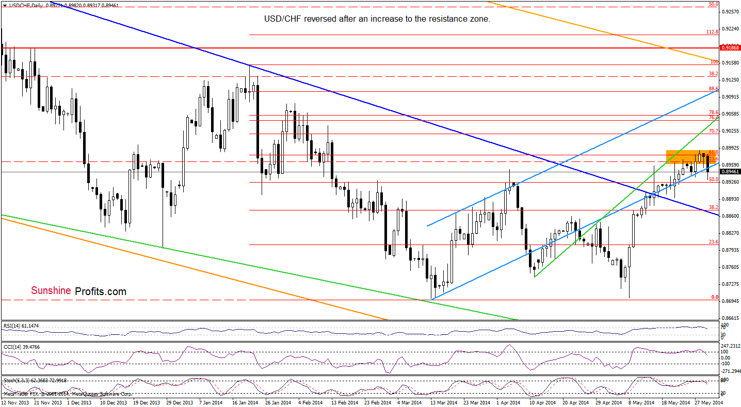This screenshot has width=741, height=407.
Task: Click the 61.8 Fibonacci label in orange zone
Action: tap(714, 152)
